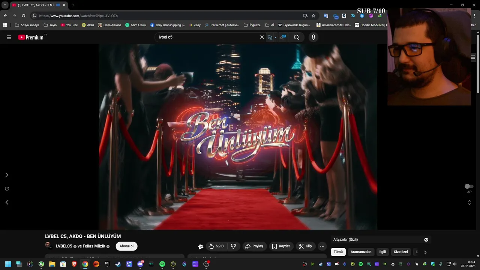The image size is (480, 270).
Task: Open Epic Games Launcher from taskbar
Action: tap(107, 264)
